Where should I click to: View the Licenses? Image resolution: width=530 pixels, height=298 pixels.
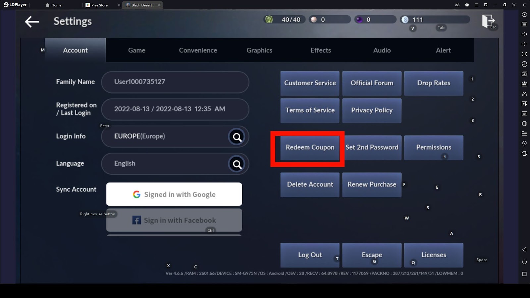click(x=434, y=255)
